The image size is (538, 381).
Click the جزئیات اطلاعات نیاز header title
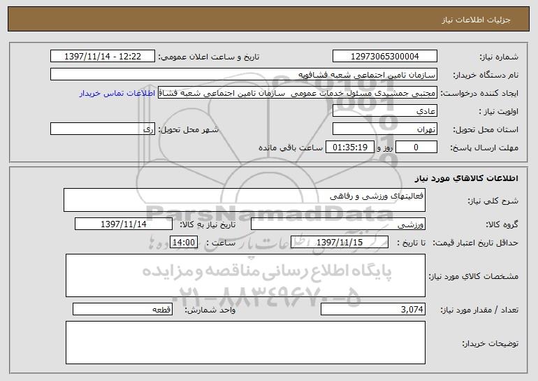[x=476, y=20]
